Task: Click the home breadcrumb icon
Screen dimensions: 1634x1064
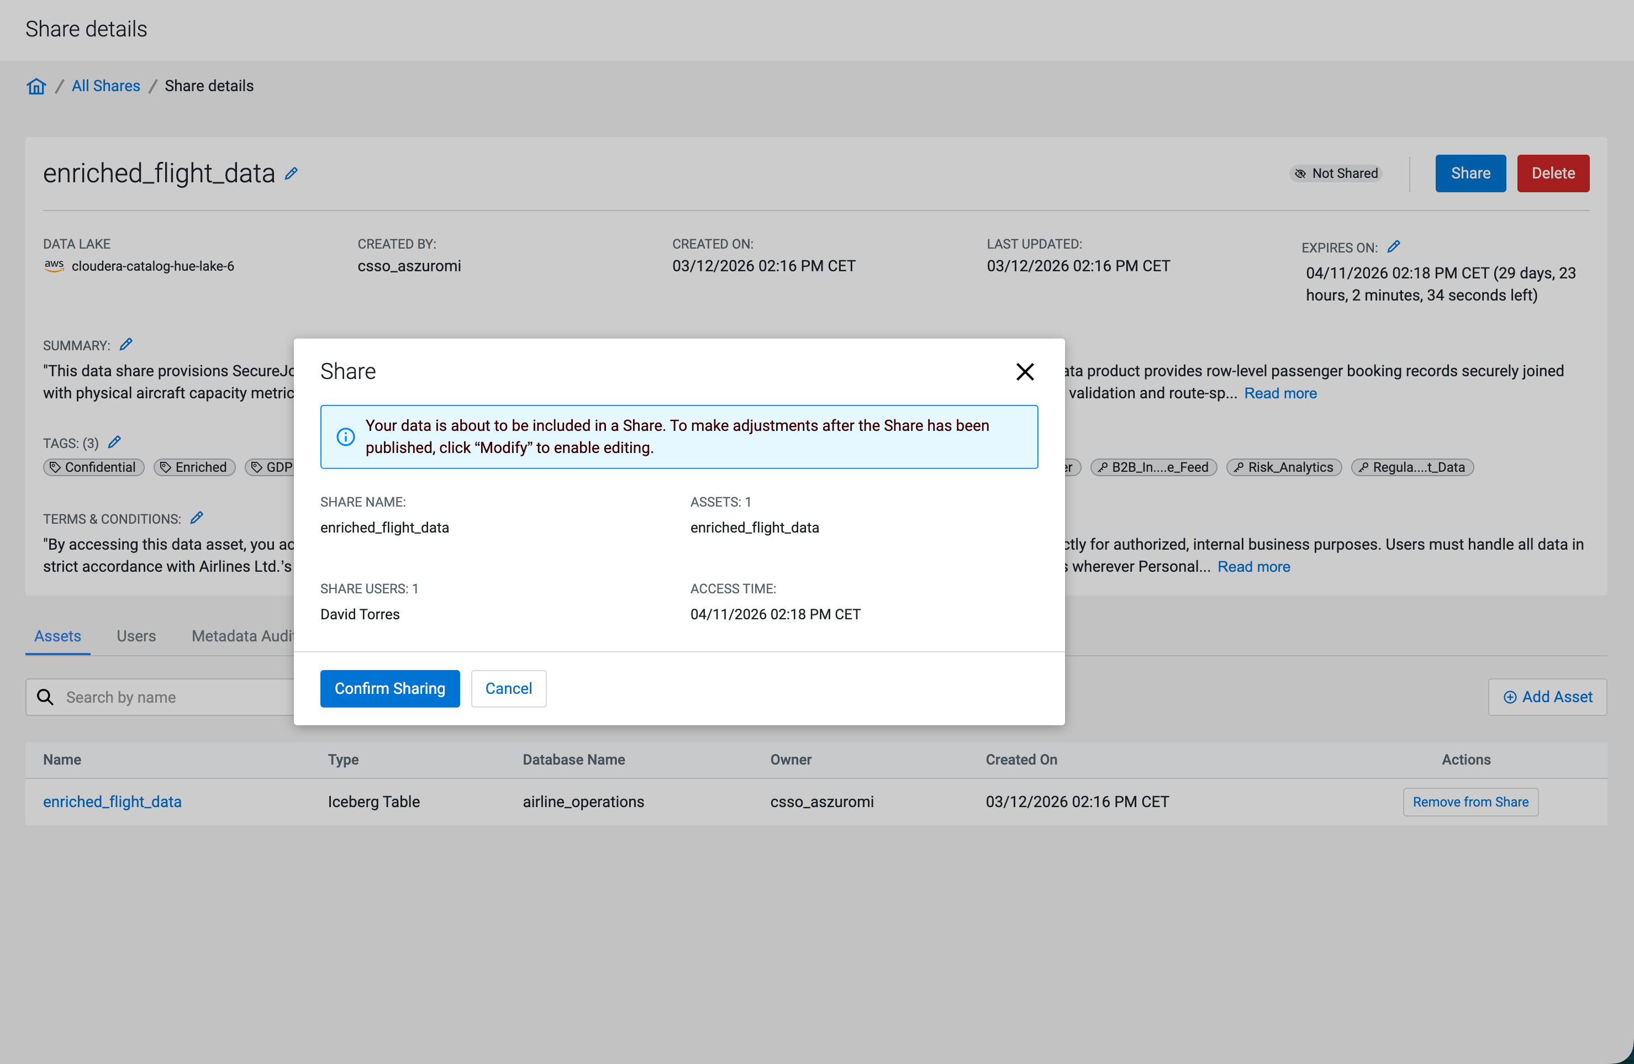Action: 36,86
